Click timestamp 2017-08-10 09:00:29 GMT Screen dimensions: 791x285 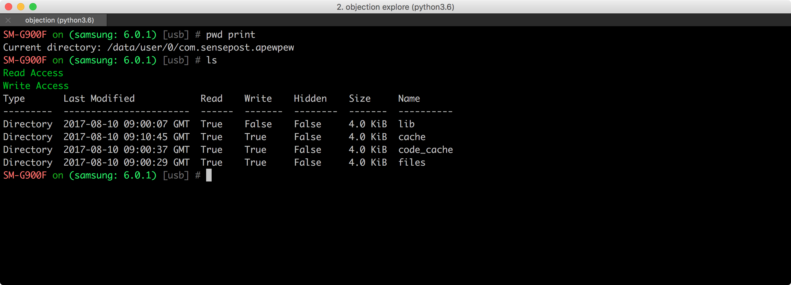point(127,162)
